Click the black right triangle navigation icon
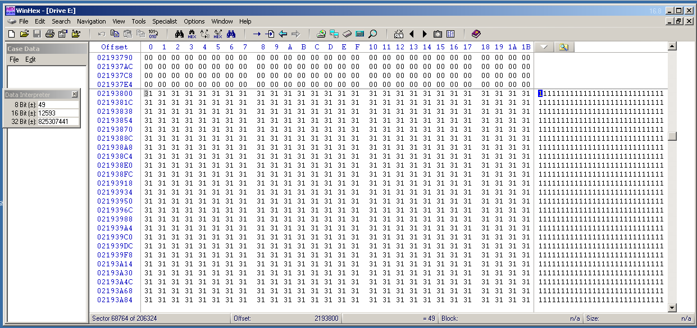 (425, 34)
